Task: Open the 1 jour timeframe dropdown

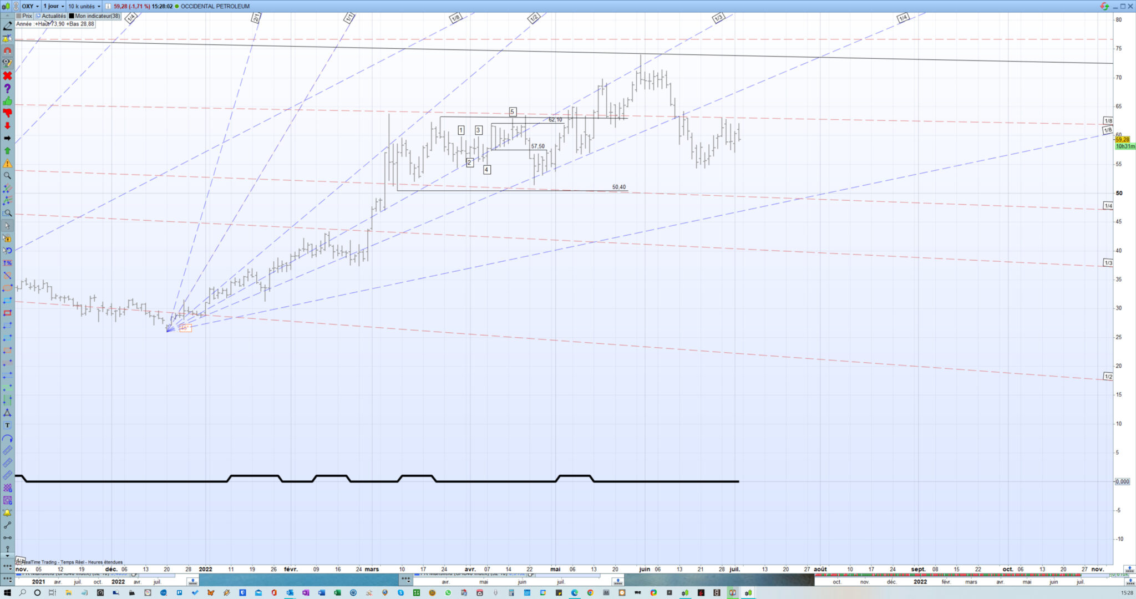Action: [54, 6]
